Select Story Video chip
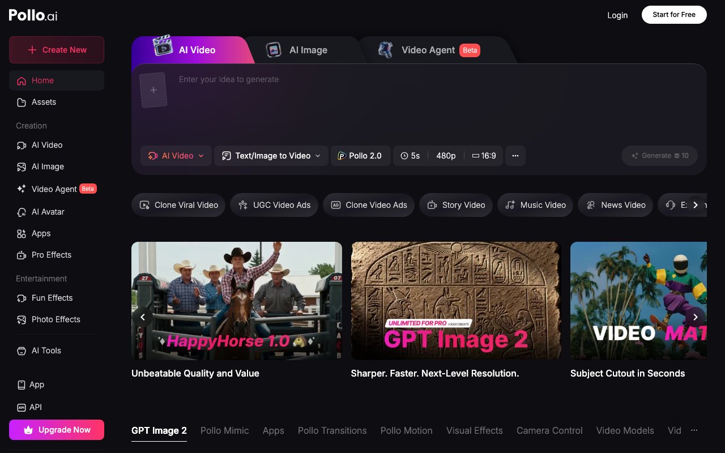Viewport: 725px width, 453px height. (x=456, y=205)
